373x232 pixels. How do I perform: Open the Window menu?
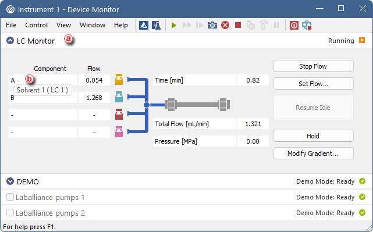[x=93, y=25]
